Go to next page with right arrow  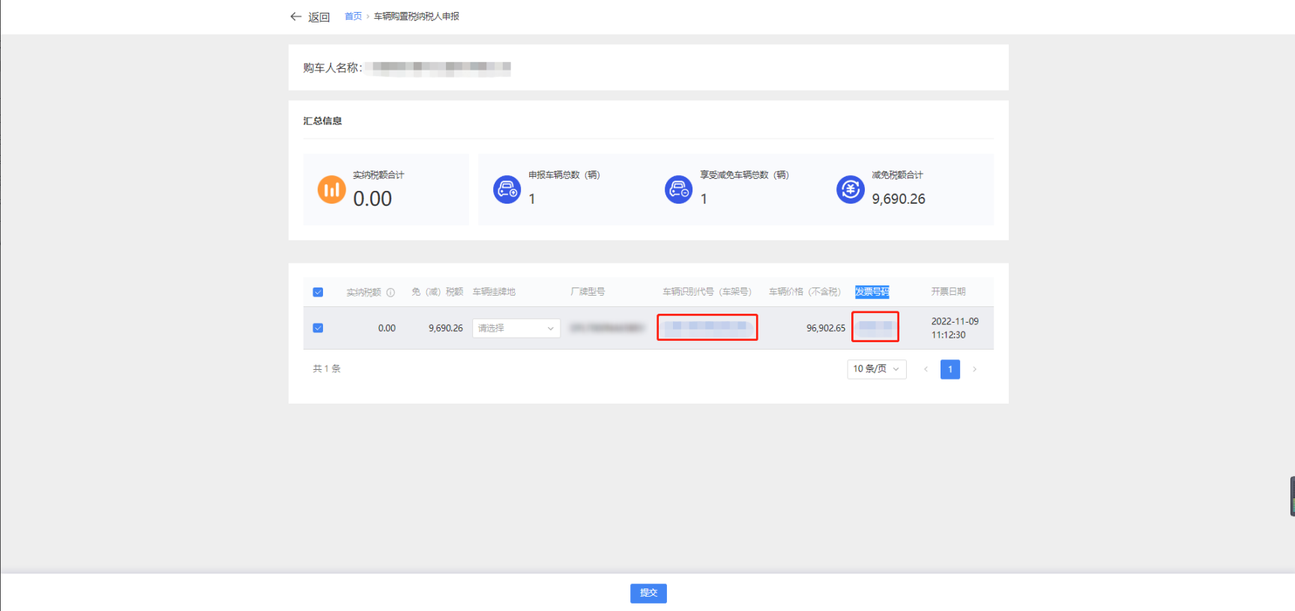coord(974,369)
